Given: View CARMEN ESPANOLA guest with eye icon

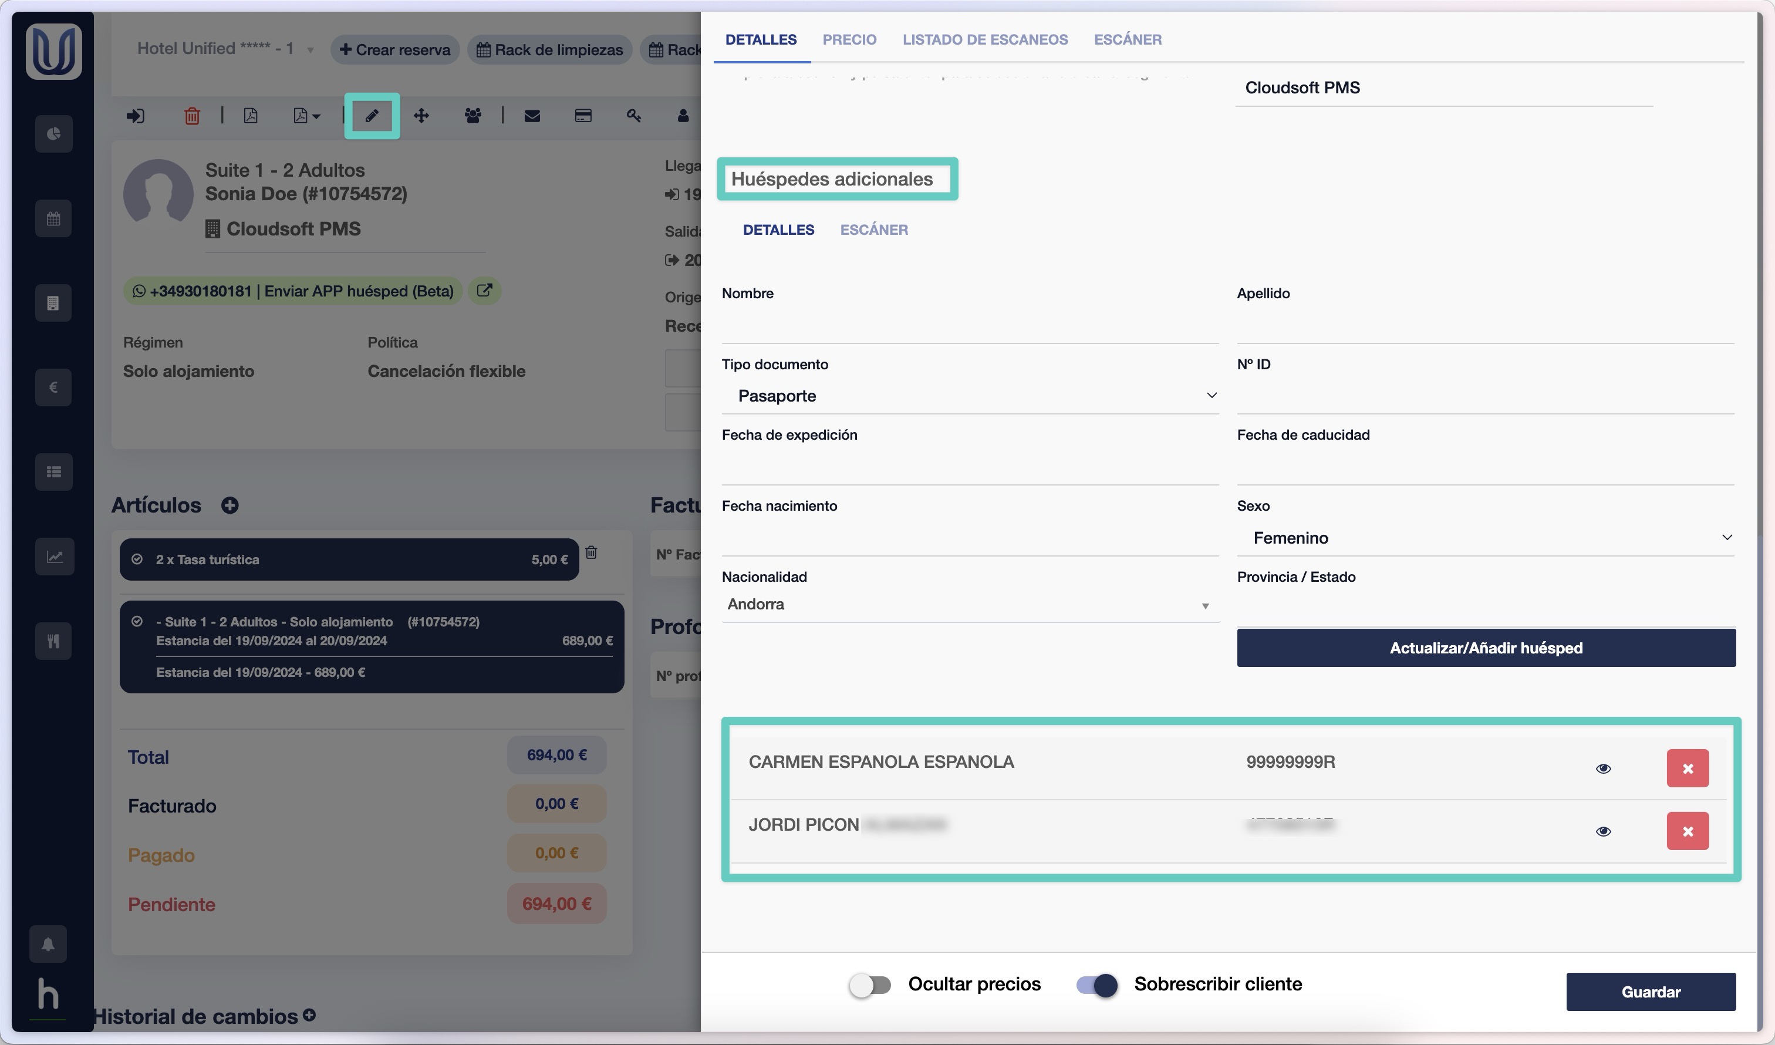Looking at the screenshot, I should coord(1603,768).
